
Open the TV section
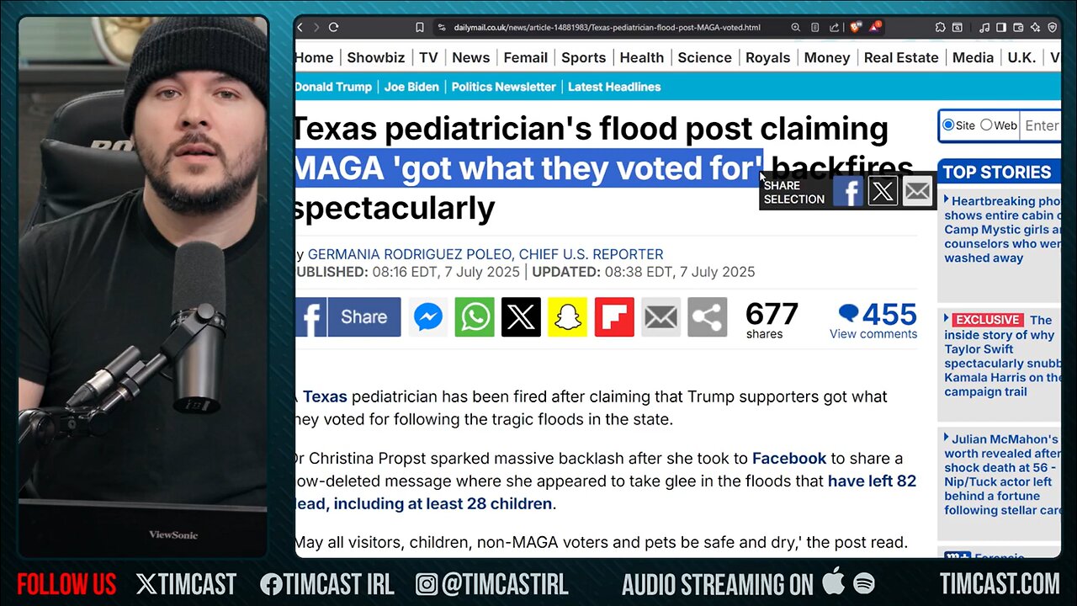pos(428,57)
